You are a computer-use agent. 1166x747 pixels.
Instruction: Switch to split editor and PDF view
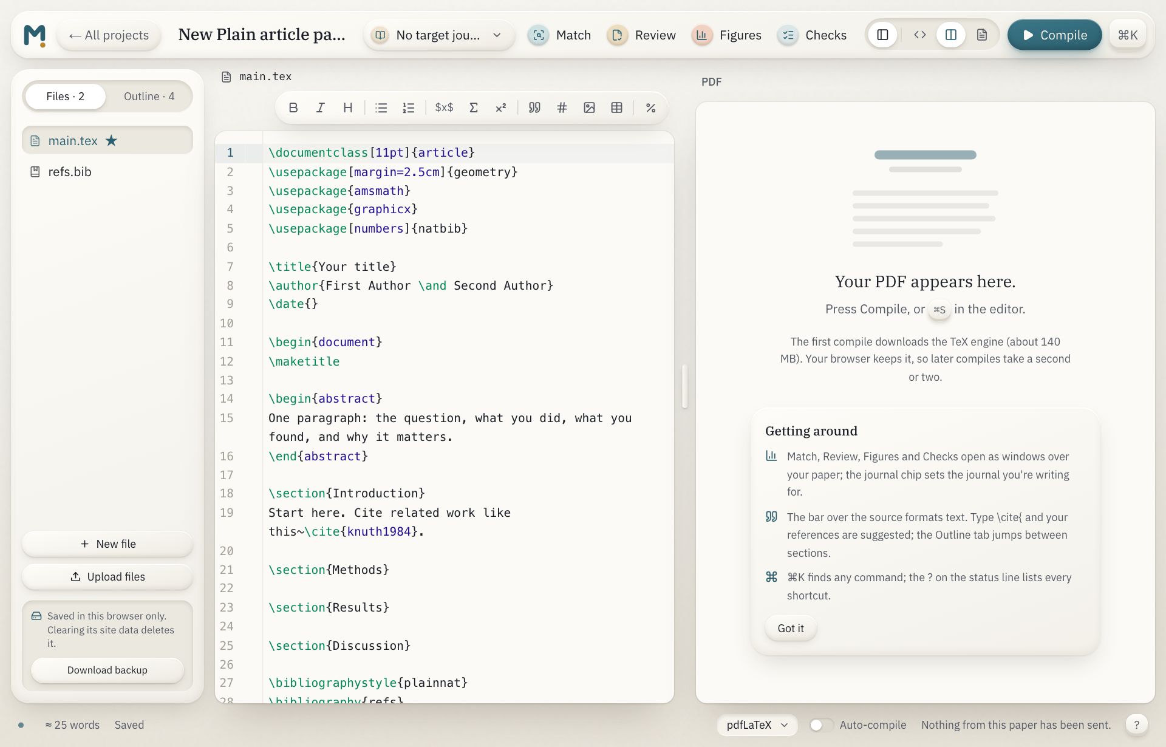click(951, 35)
